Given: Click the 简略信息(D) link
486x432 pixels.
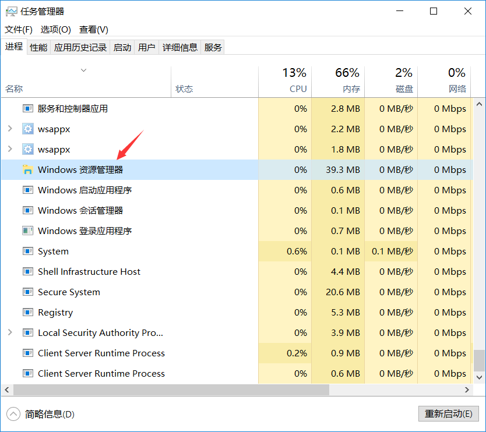Looking at the screenshot, I should click(x=50, y=414).
